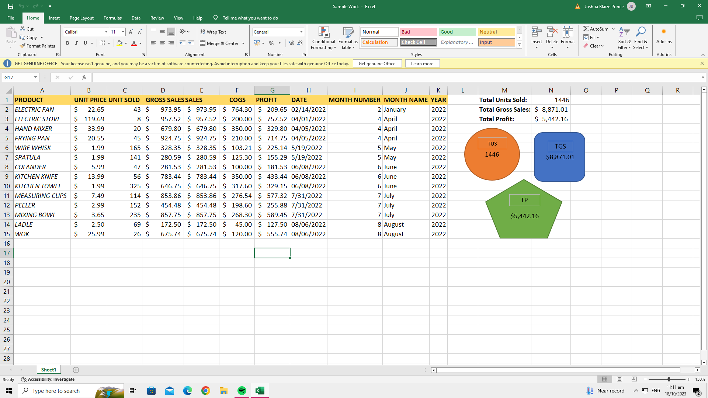708x398 pixels.
Task: Decrease font size with smaller A icon
Action: click(x=140, y=32)
